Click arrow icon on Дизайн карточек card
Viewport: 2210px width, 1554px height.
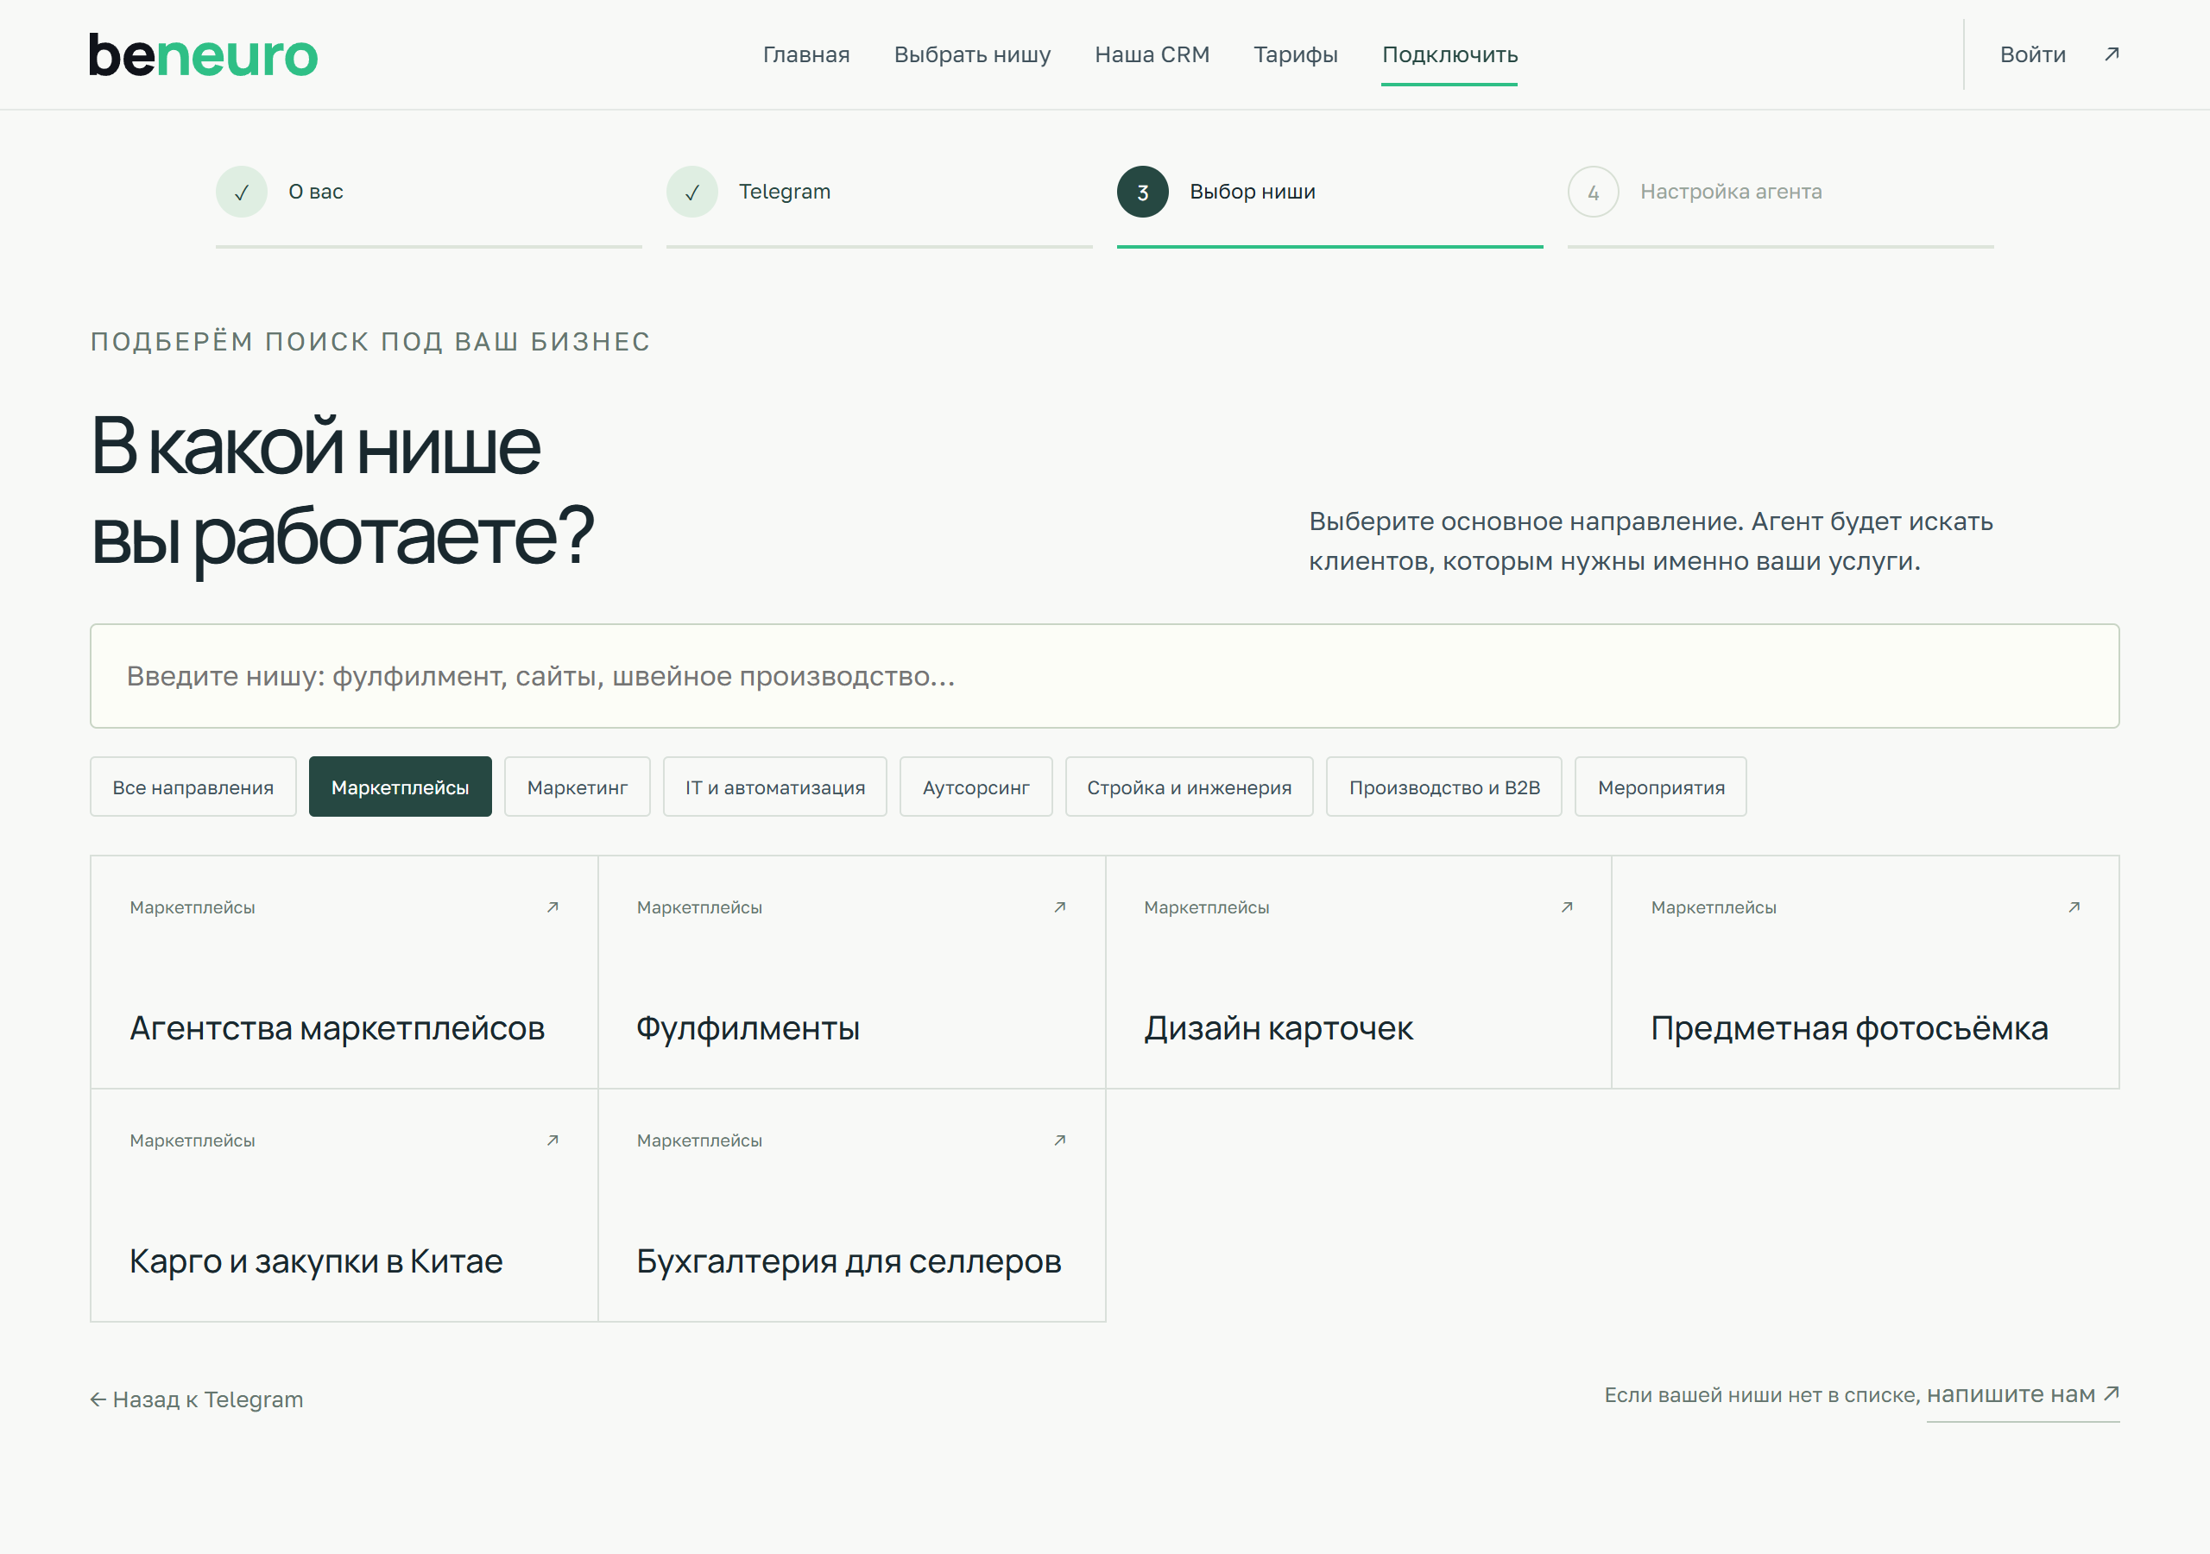[1567, 907]
